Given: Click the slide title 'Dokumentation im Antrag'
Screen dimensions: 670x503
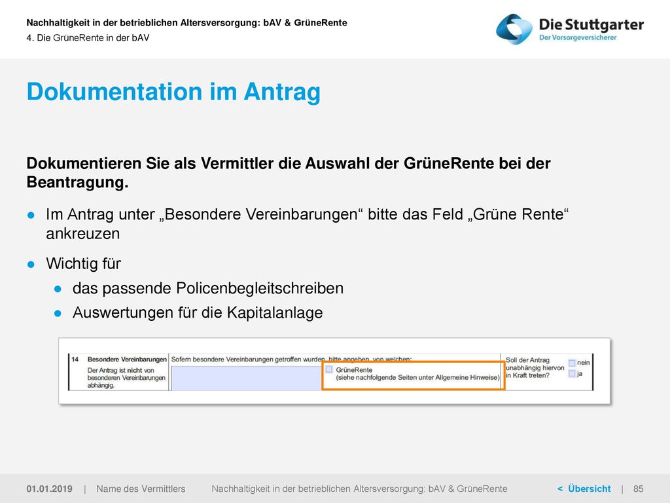Looking at the screenshot, I should coord(173,92).
